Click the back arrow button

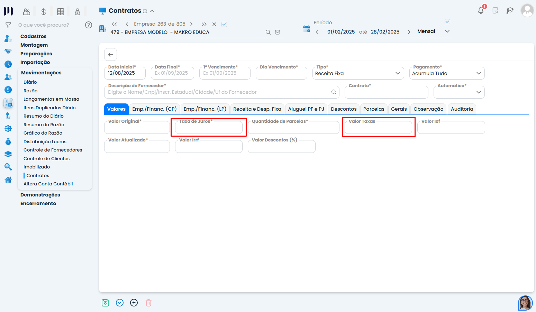(110, 55)
